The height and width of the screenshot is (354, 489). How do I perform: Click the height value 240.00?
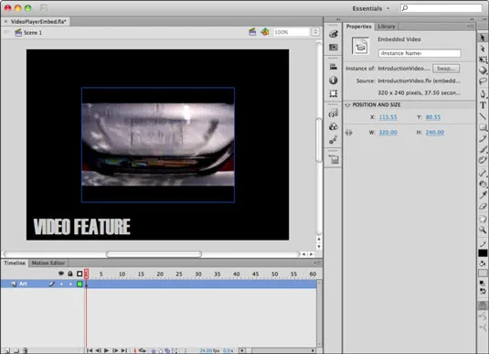435,133
